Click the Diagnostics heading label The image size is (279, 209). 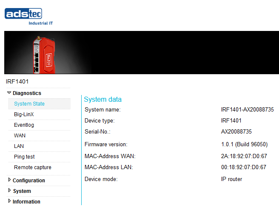pos(27,93)
